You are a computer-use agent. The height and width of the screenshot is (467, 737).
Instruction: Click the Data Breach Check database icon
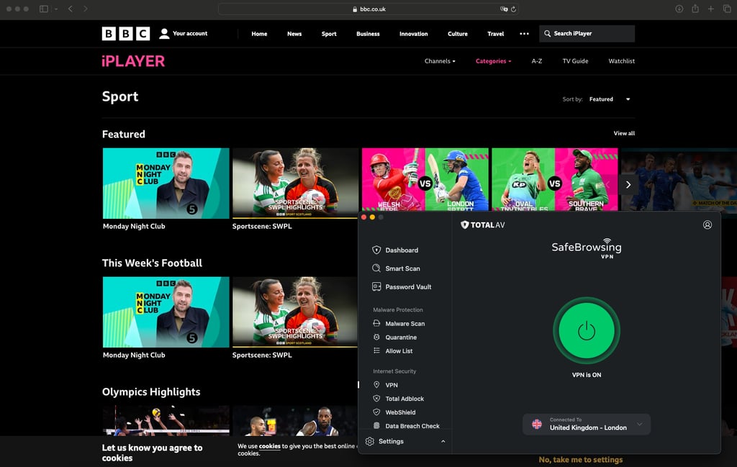tap(376, 426)
